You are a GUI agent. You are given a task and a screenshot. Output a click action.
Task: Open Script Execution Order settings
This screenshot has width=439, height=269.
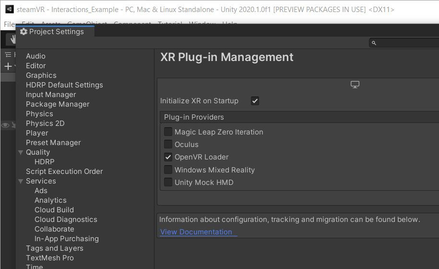pos(64,171)
